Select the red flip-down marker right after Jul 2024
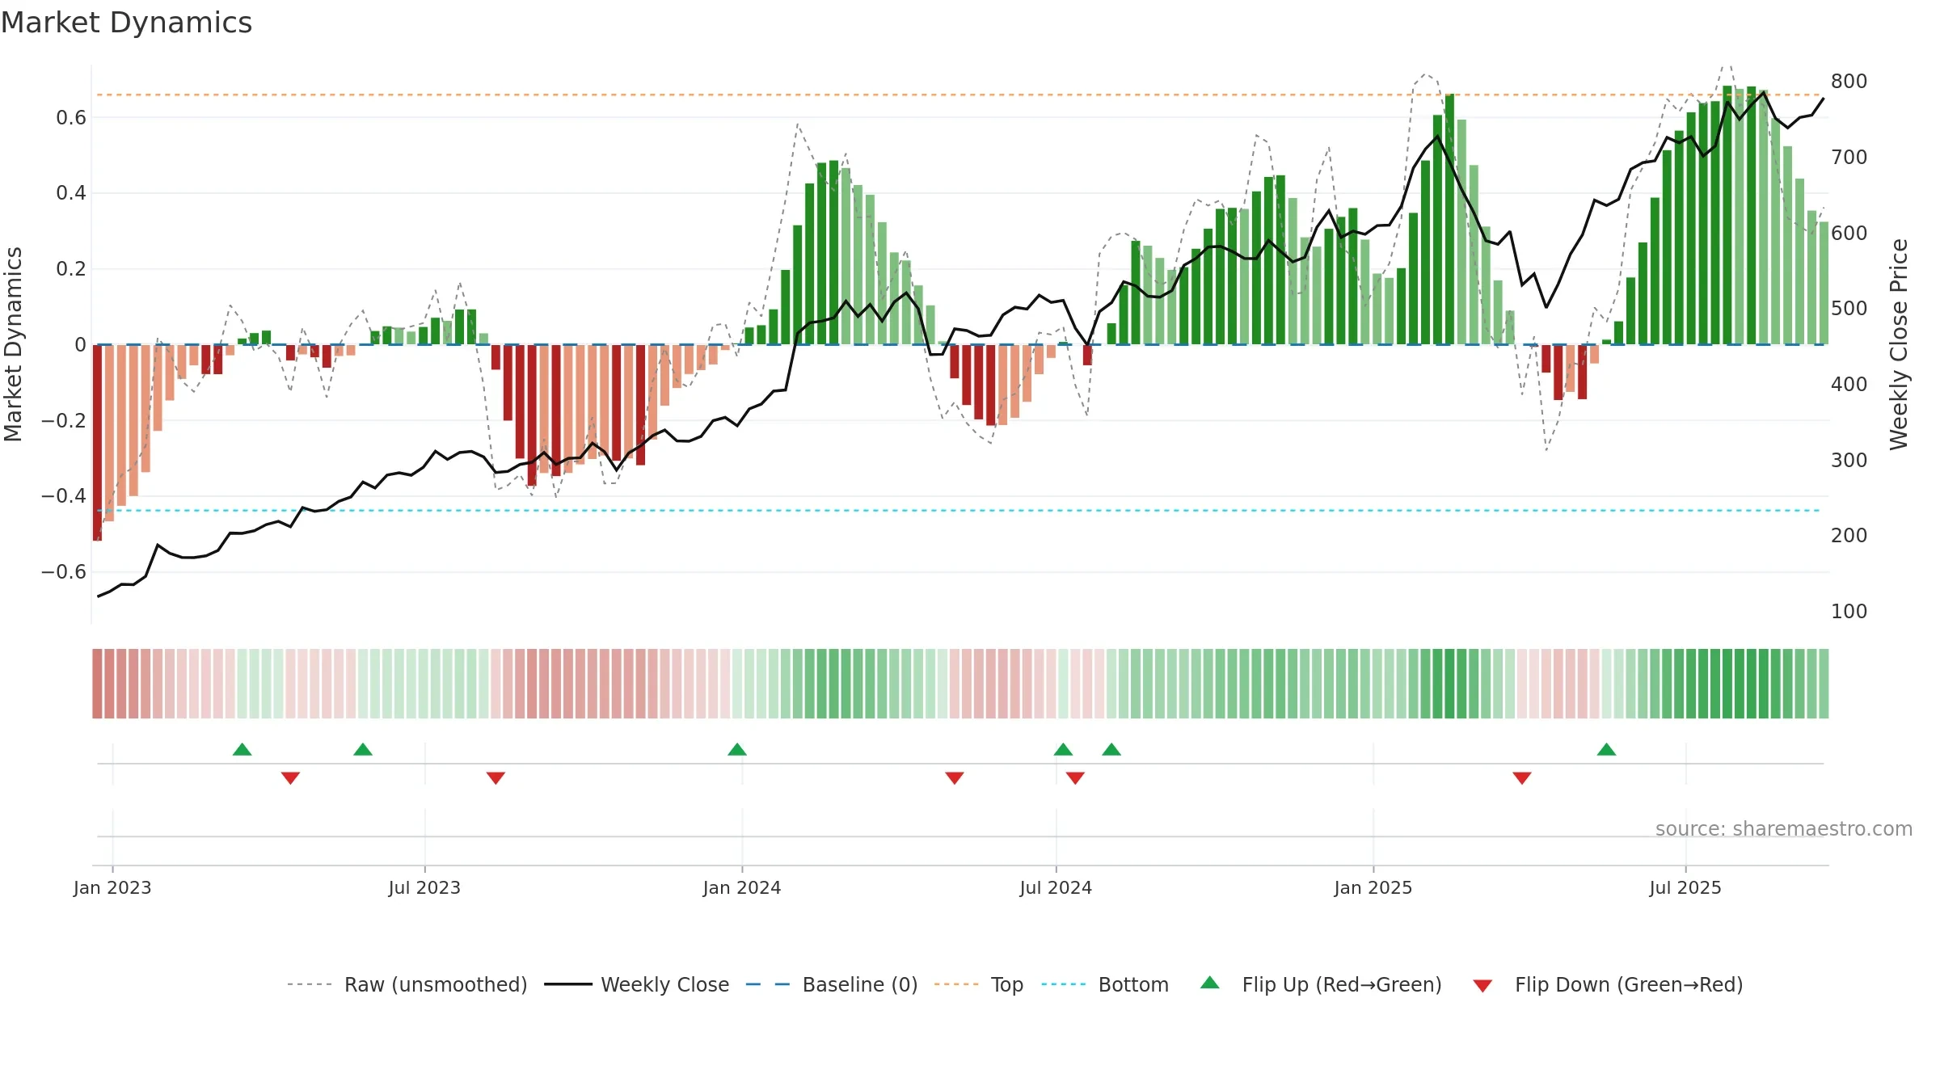Screen dimensions: 1940x1091 click(1075, 777)
